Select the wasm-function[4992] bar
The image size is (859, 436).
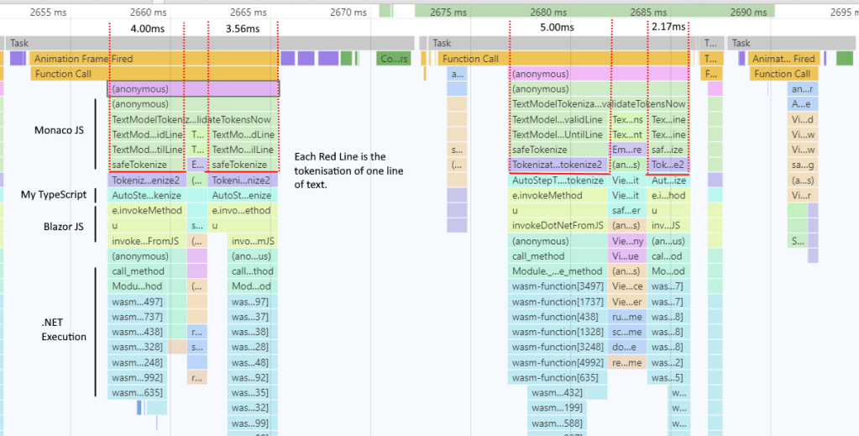click(558, 362)
